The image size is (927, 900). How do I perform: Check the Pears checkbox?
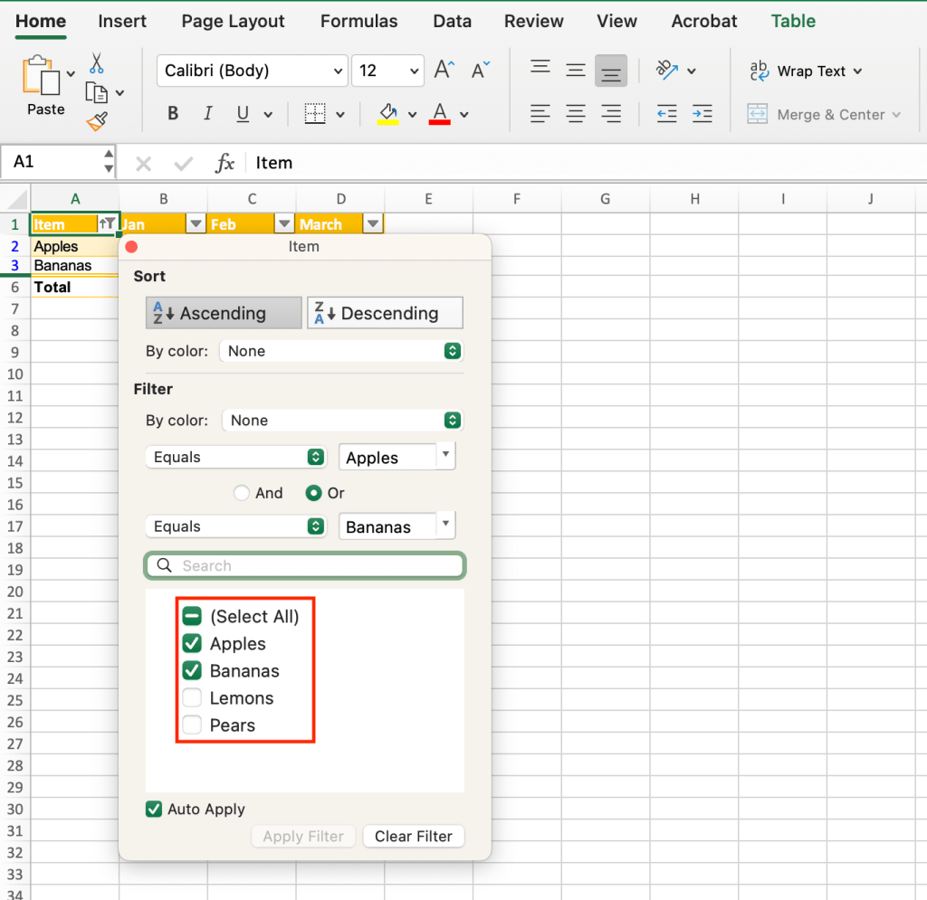(x=192, y=725)
